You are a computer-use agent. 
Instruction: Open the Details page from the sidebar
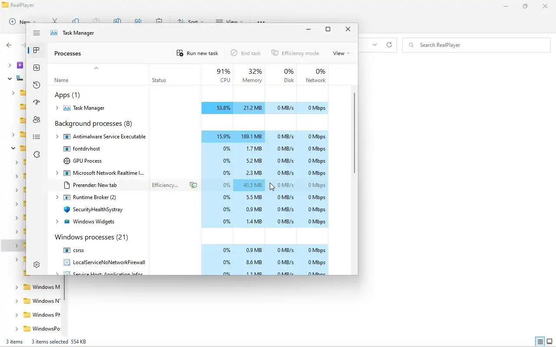click(x=36, y=137)
